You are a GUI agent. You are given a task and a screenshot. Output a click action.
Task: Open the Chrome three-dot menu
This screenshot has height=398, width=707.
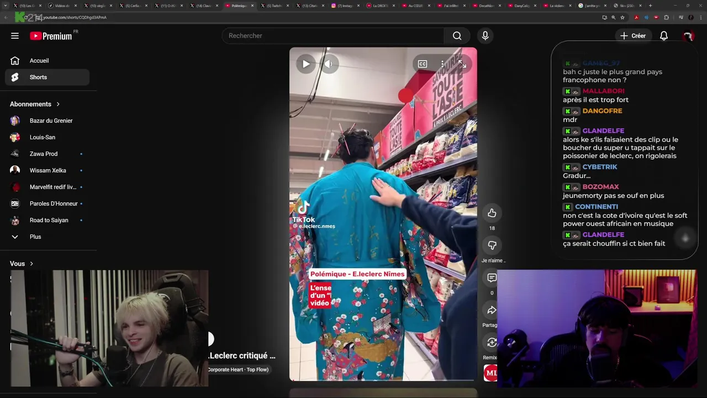[x=700, y=18]
